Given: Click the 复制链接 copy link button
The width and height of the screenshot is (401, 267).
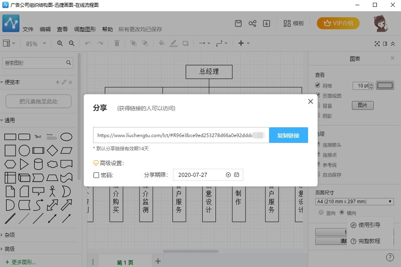Looking at the screenshot, I should 288,136.
